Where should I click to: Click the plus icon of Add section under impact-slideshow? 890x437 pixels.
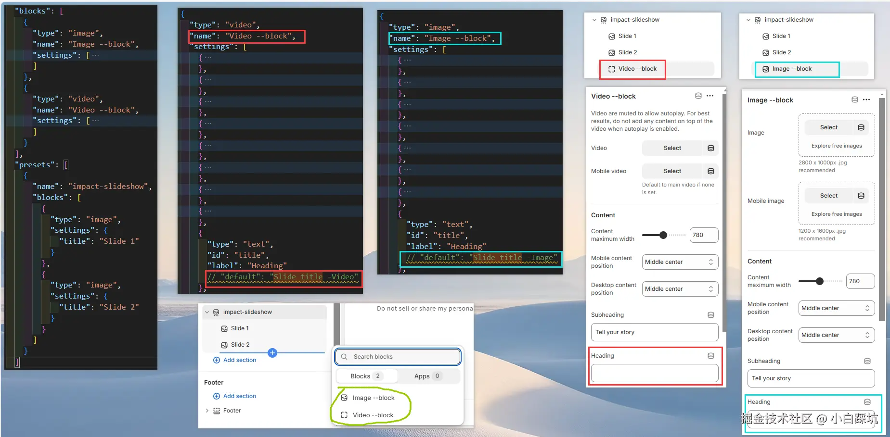217,360
